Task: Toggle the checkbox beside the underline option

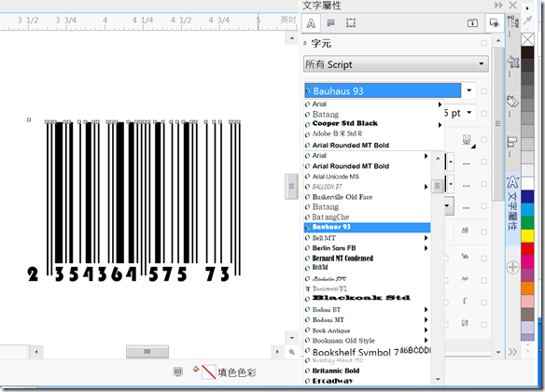Action: (483, 140)
